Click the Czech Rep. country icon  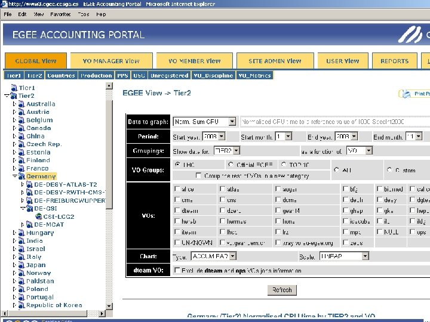pyautogui.click(x=21, y=144)
